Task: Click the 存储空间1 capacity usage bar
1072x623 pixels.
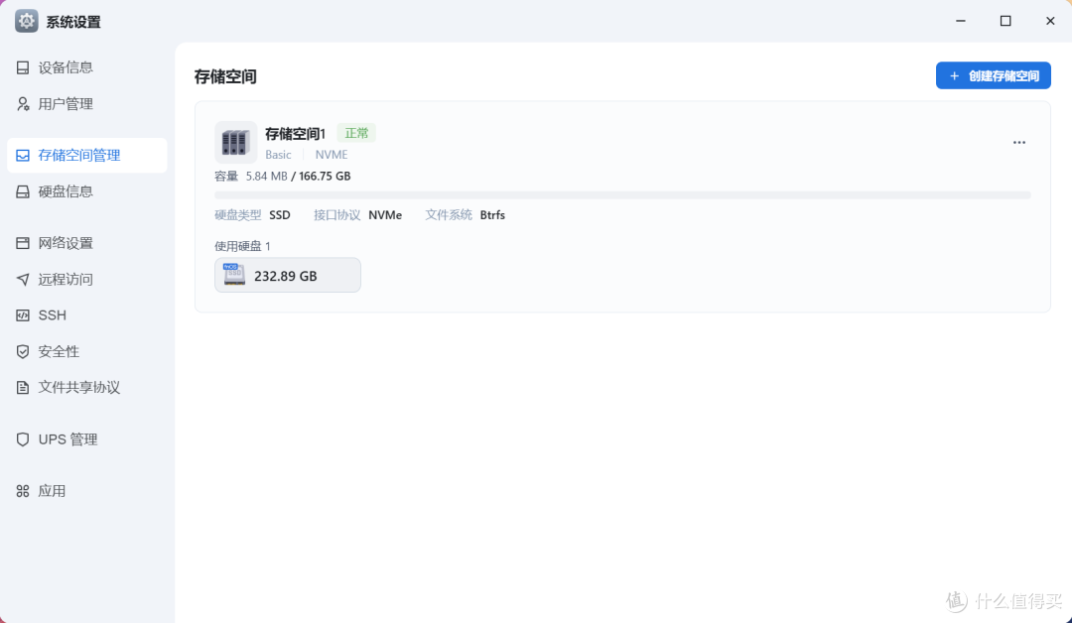Action: coord(622,195)
